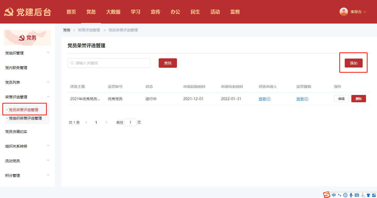Click the microphone voice input icon

point(351,195)
